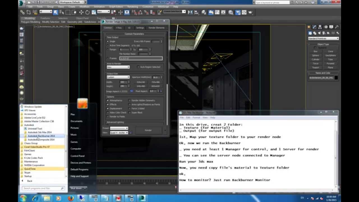This screenshot has width=359, height=202.
Task: Open Control Panel from the Start menu
Action: click(77, 156)
